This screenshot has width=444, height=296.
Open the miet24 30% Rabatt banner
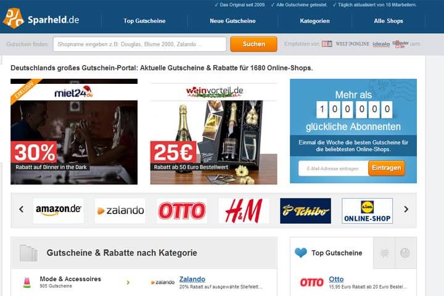coord(74,132)
